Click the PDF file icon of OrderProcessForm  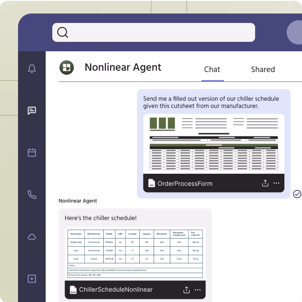point(151,183)
